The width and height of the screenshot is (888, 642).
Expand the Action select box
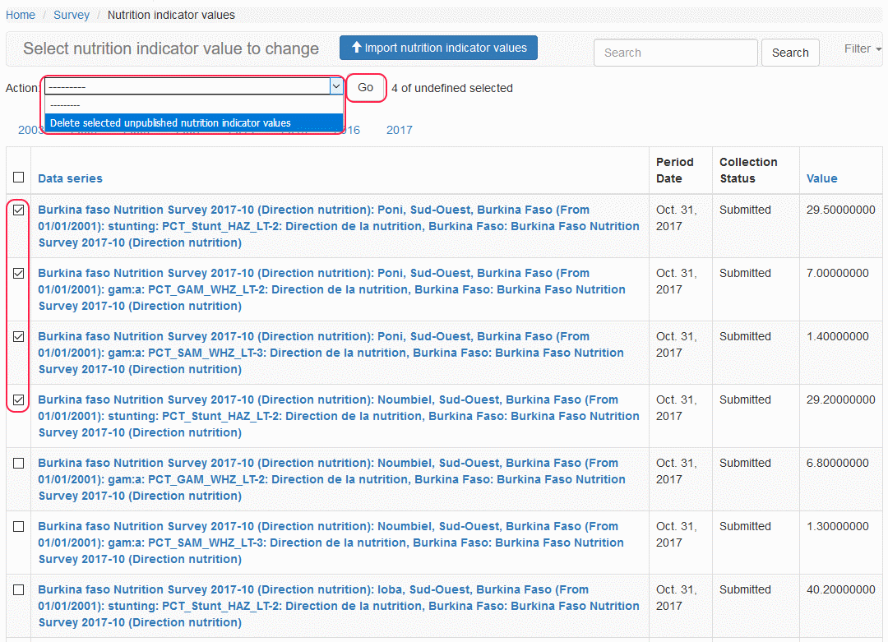194,86
